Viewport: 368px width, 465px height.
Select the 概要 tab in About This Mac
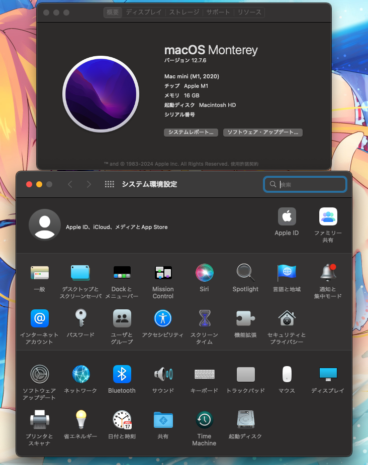pos(113,12)
